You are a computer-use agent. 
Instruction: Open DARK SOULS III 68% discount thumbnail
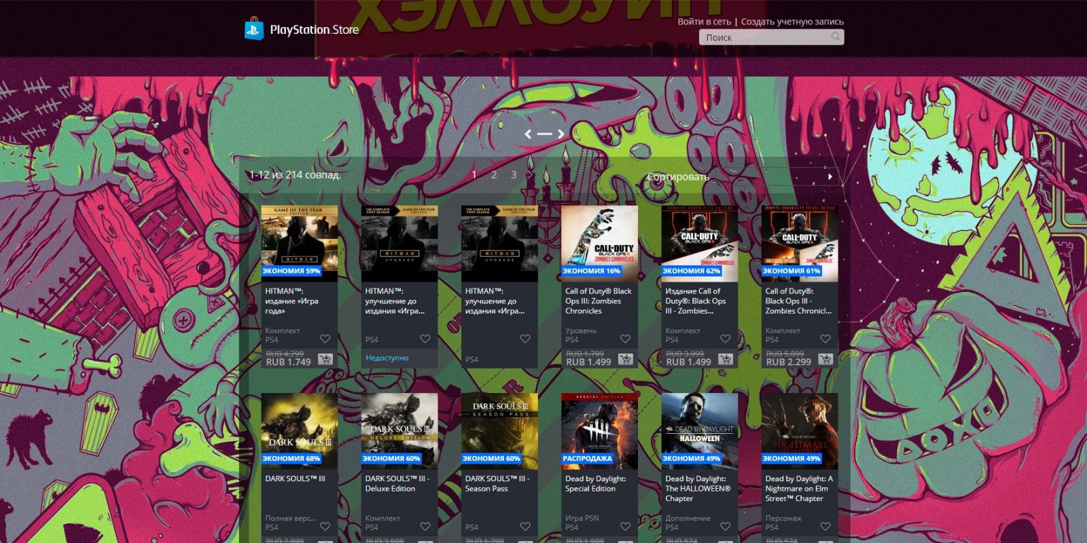(300, 431)
